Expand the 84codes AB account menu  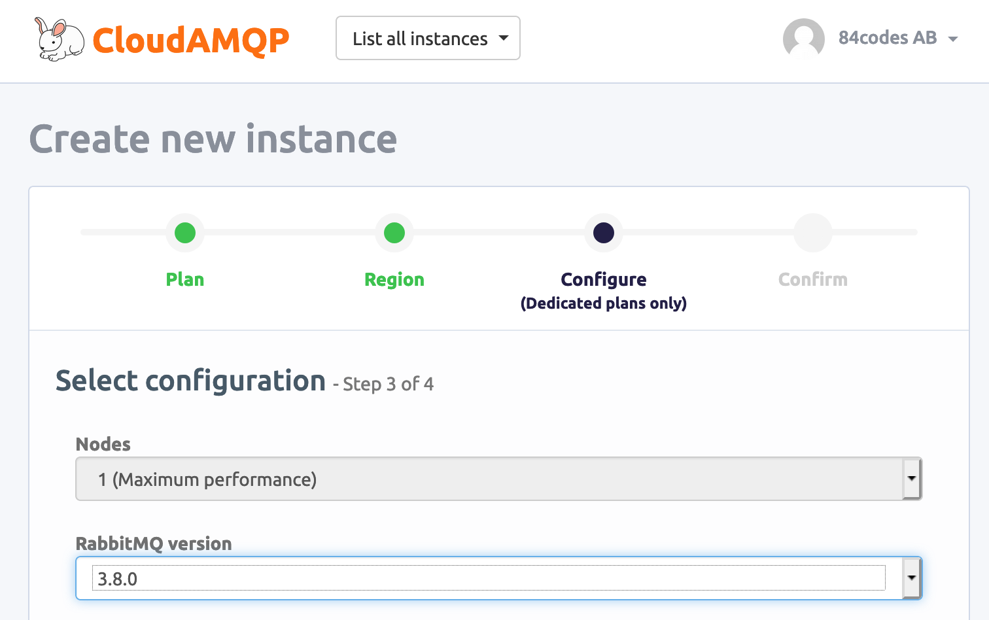coord(898,38)
